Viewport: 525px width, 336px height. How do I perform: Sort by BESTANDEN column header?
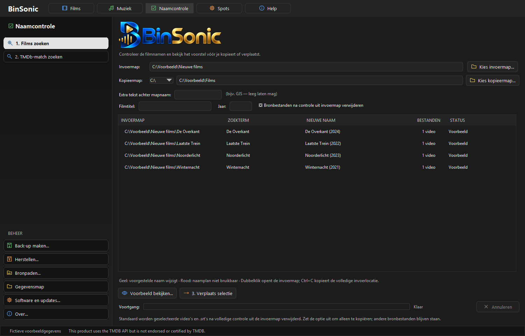point(429,120)
